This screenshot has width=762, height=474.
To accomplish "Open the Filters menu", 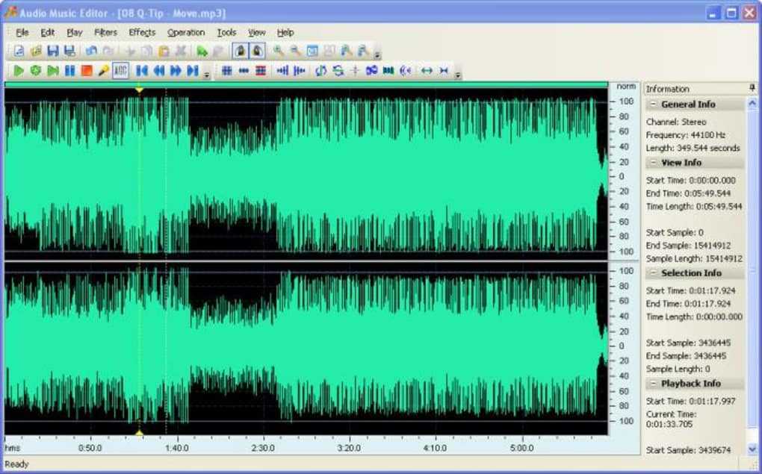I will 105,33.
